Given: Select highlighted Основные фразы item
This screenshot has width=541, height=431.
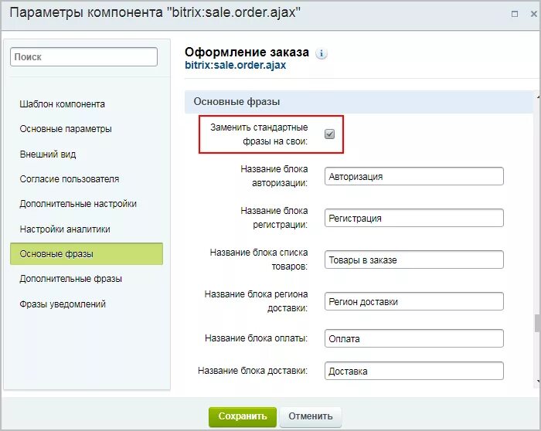Looking at the screenshot, I should click(87, 254).
